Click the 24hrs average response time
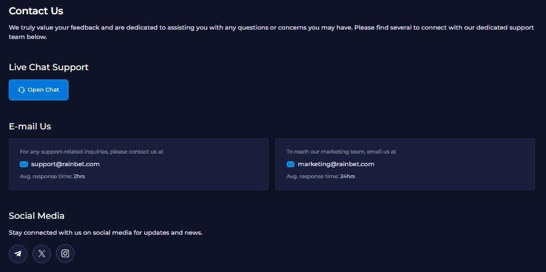Screen dimensions: 546x272 coord(348,177)
